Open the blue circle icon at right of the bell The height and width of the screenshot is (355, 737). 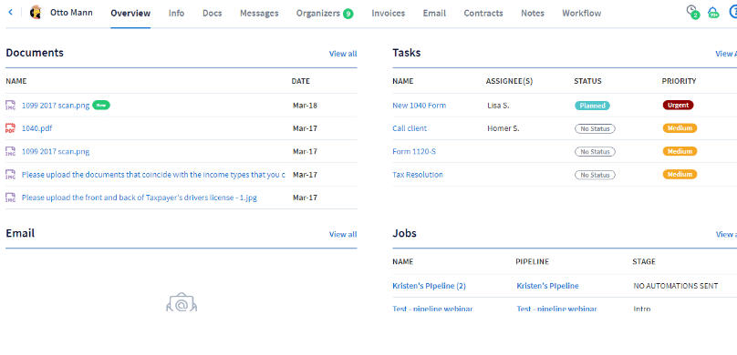click(x=733, y=12)
